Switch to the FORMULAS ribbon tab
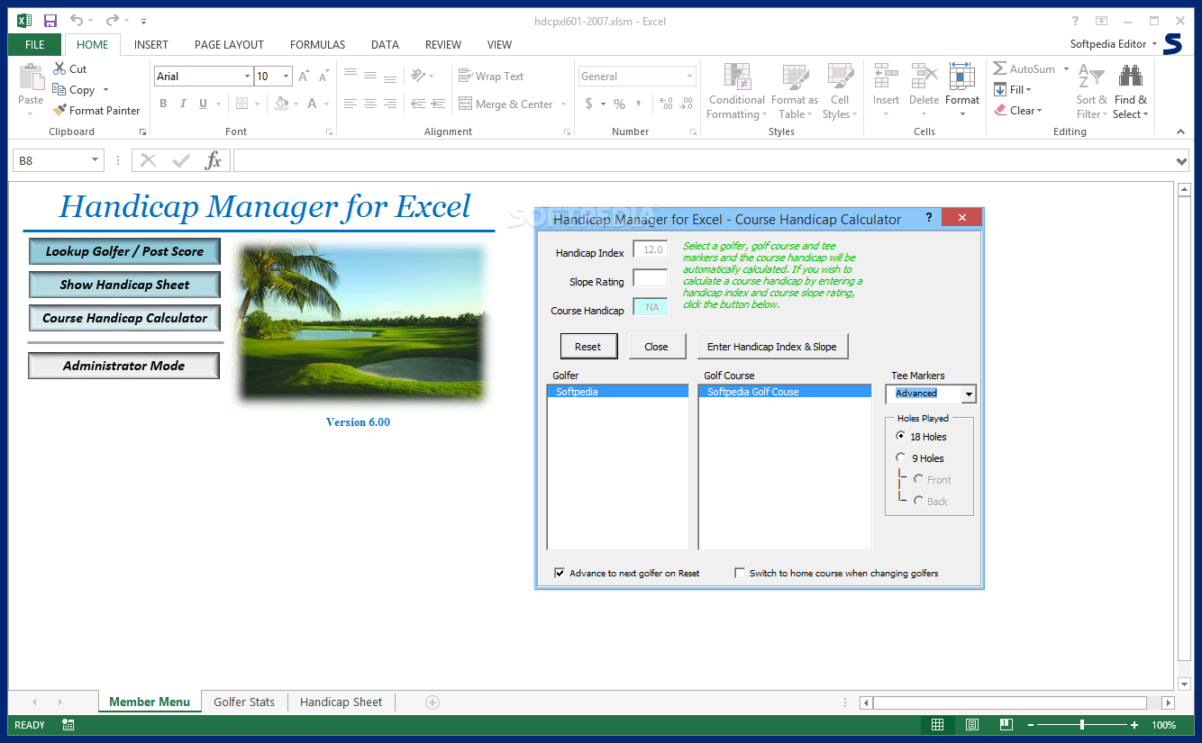 (x=317, y=44)
